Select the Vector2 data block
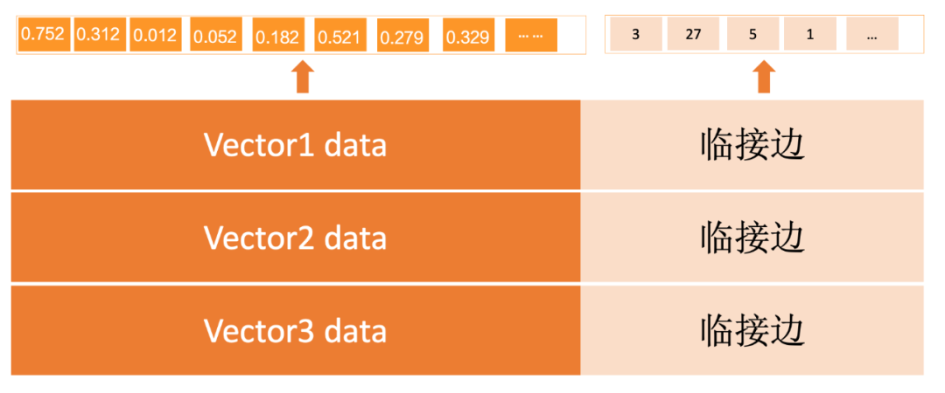 [296, 238]
